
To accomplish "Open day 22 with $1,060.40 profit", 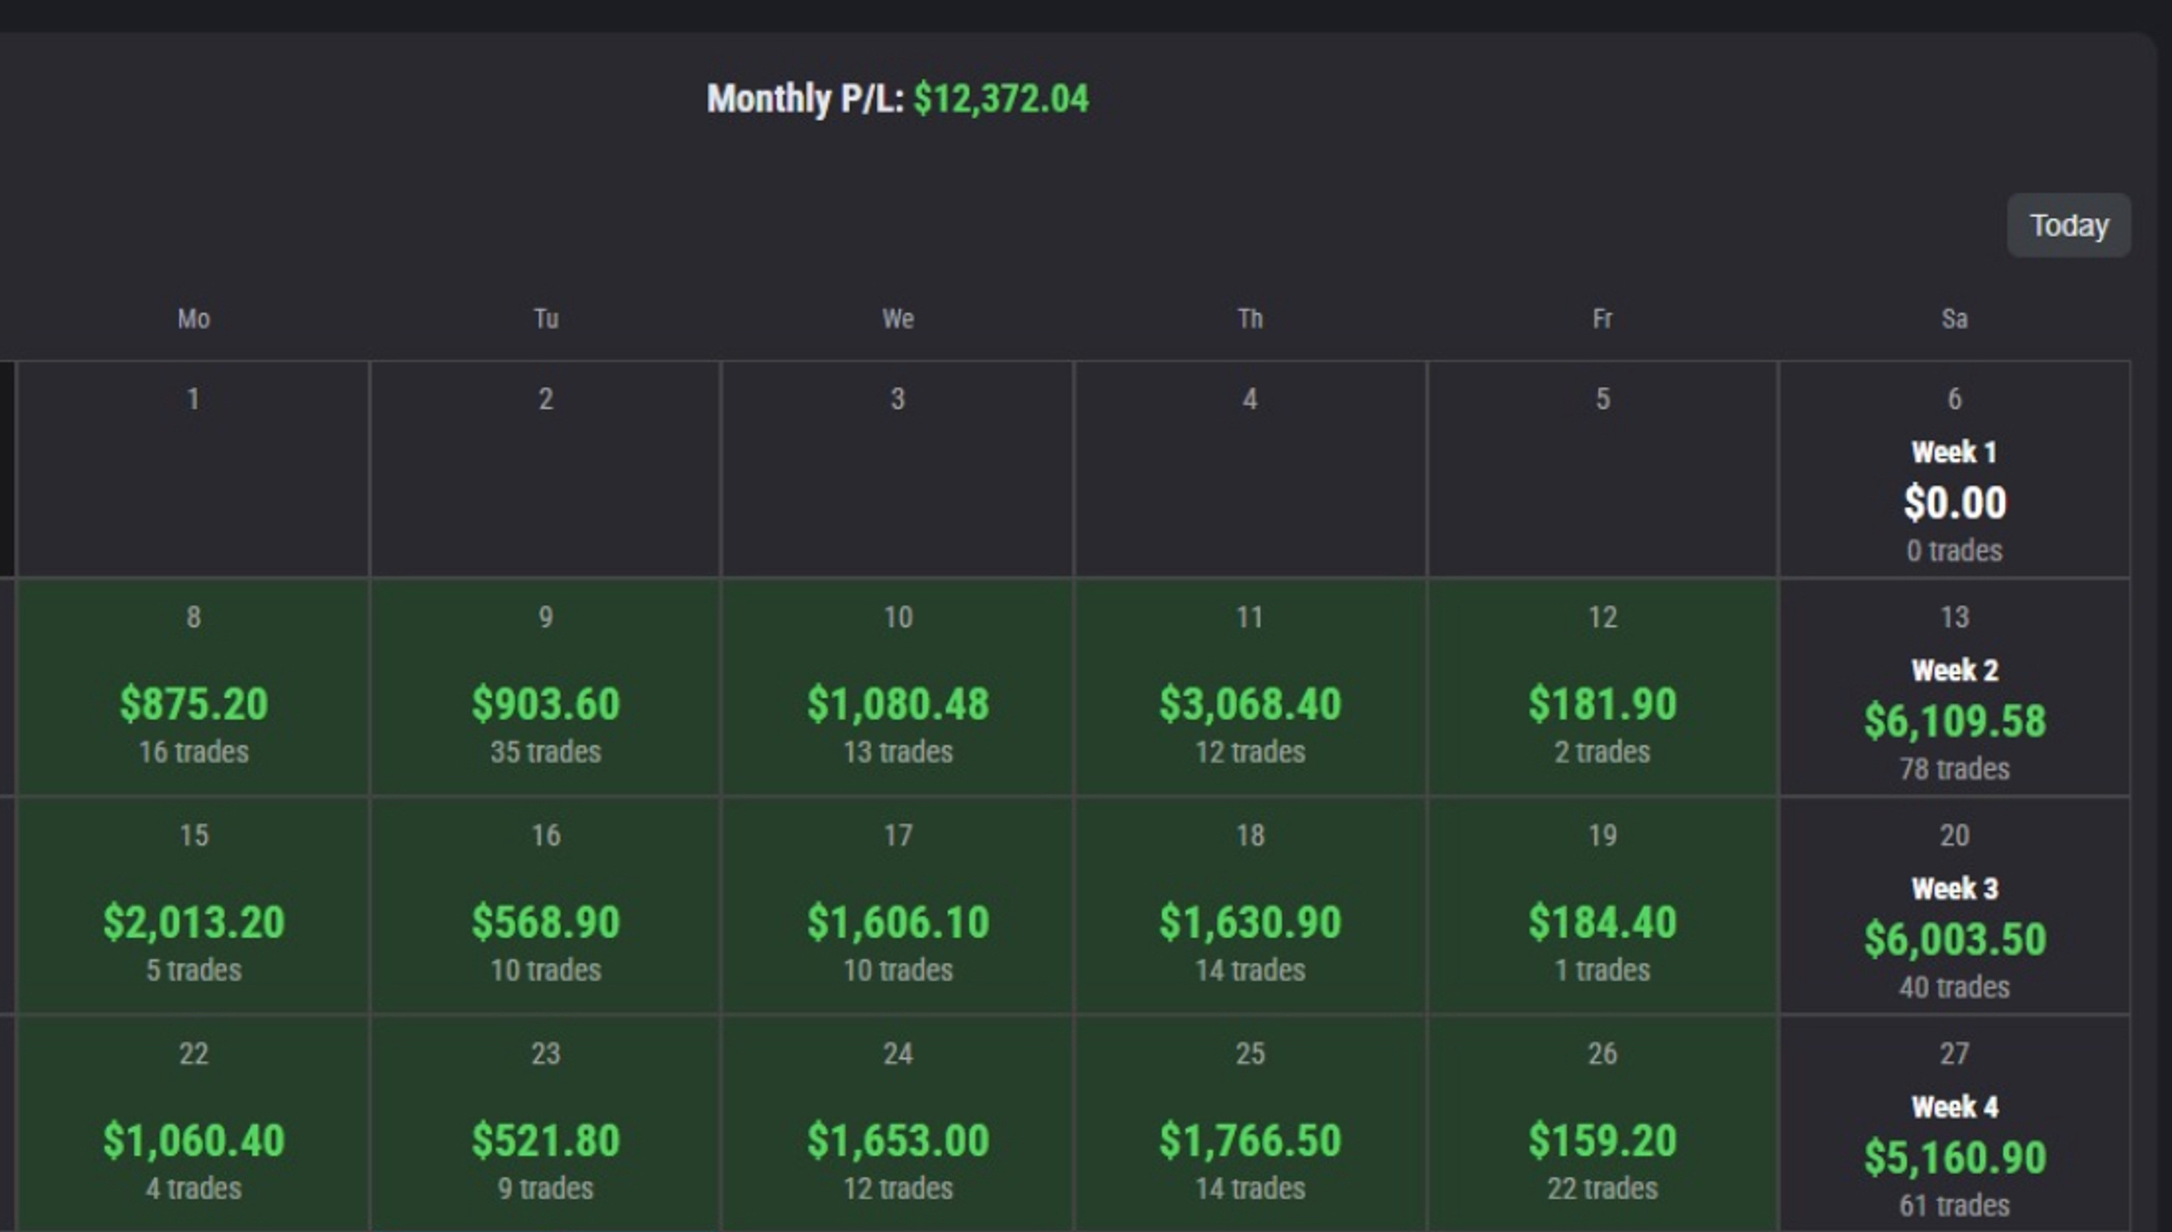I will [x=193, y=1123].
